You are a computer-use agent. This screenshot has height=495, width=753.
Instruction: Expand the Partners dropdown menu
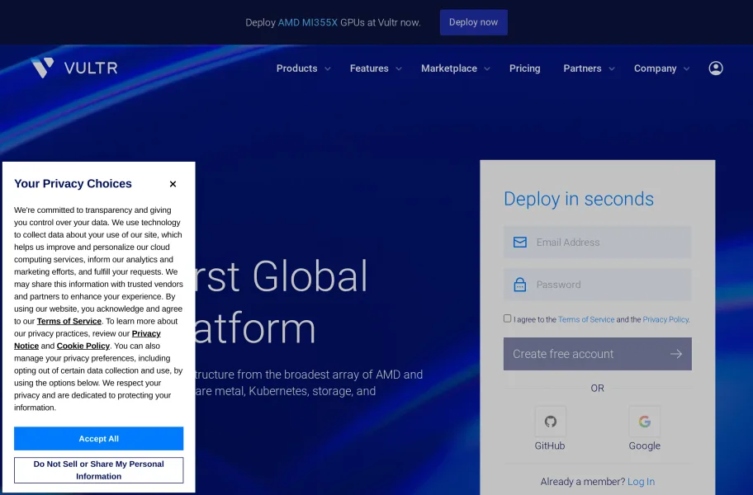590,68
